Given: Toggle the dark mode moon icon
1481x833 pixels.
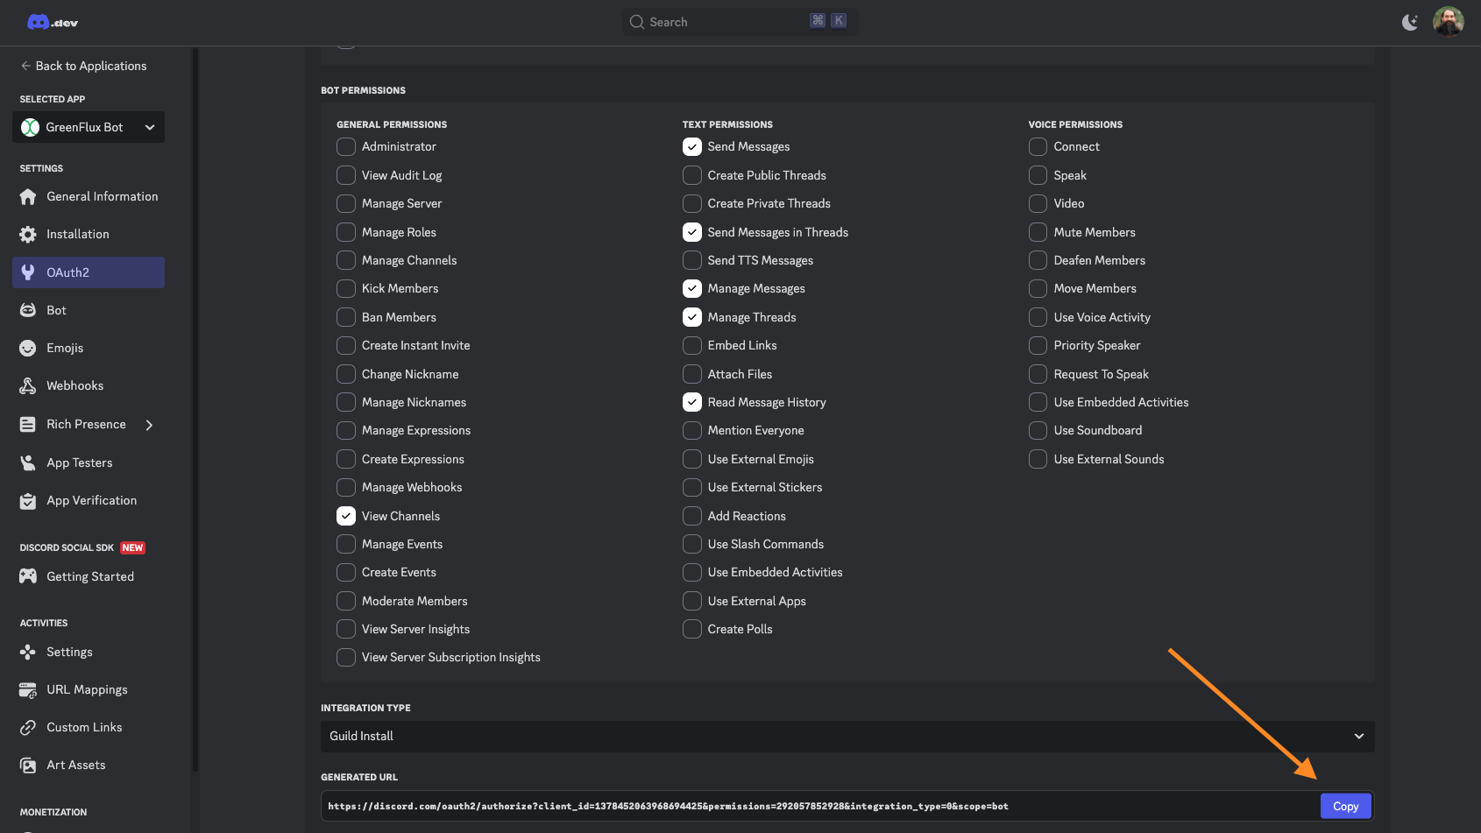Looking at the screenshot, I should click(x=1409, y=22).
